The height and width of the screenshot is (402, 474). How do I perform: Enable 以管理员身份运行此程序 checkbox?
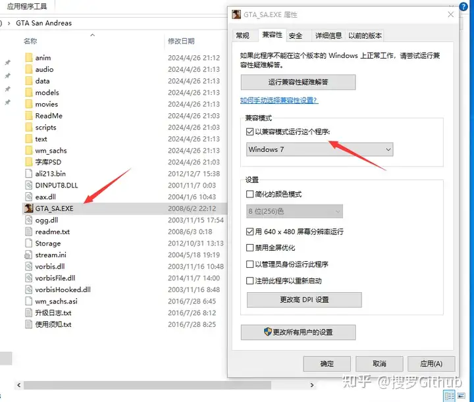tap(250, 264)
